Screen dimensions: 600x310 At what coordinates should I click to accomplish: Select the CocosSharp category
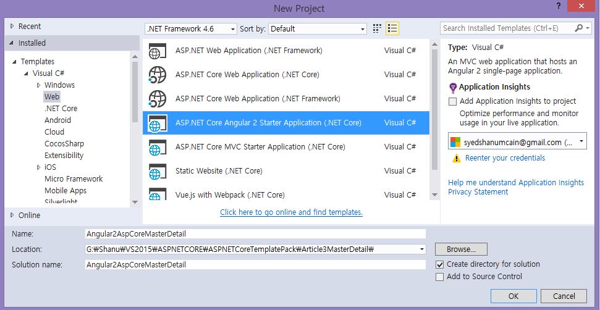click(64, 144)
